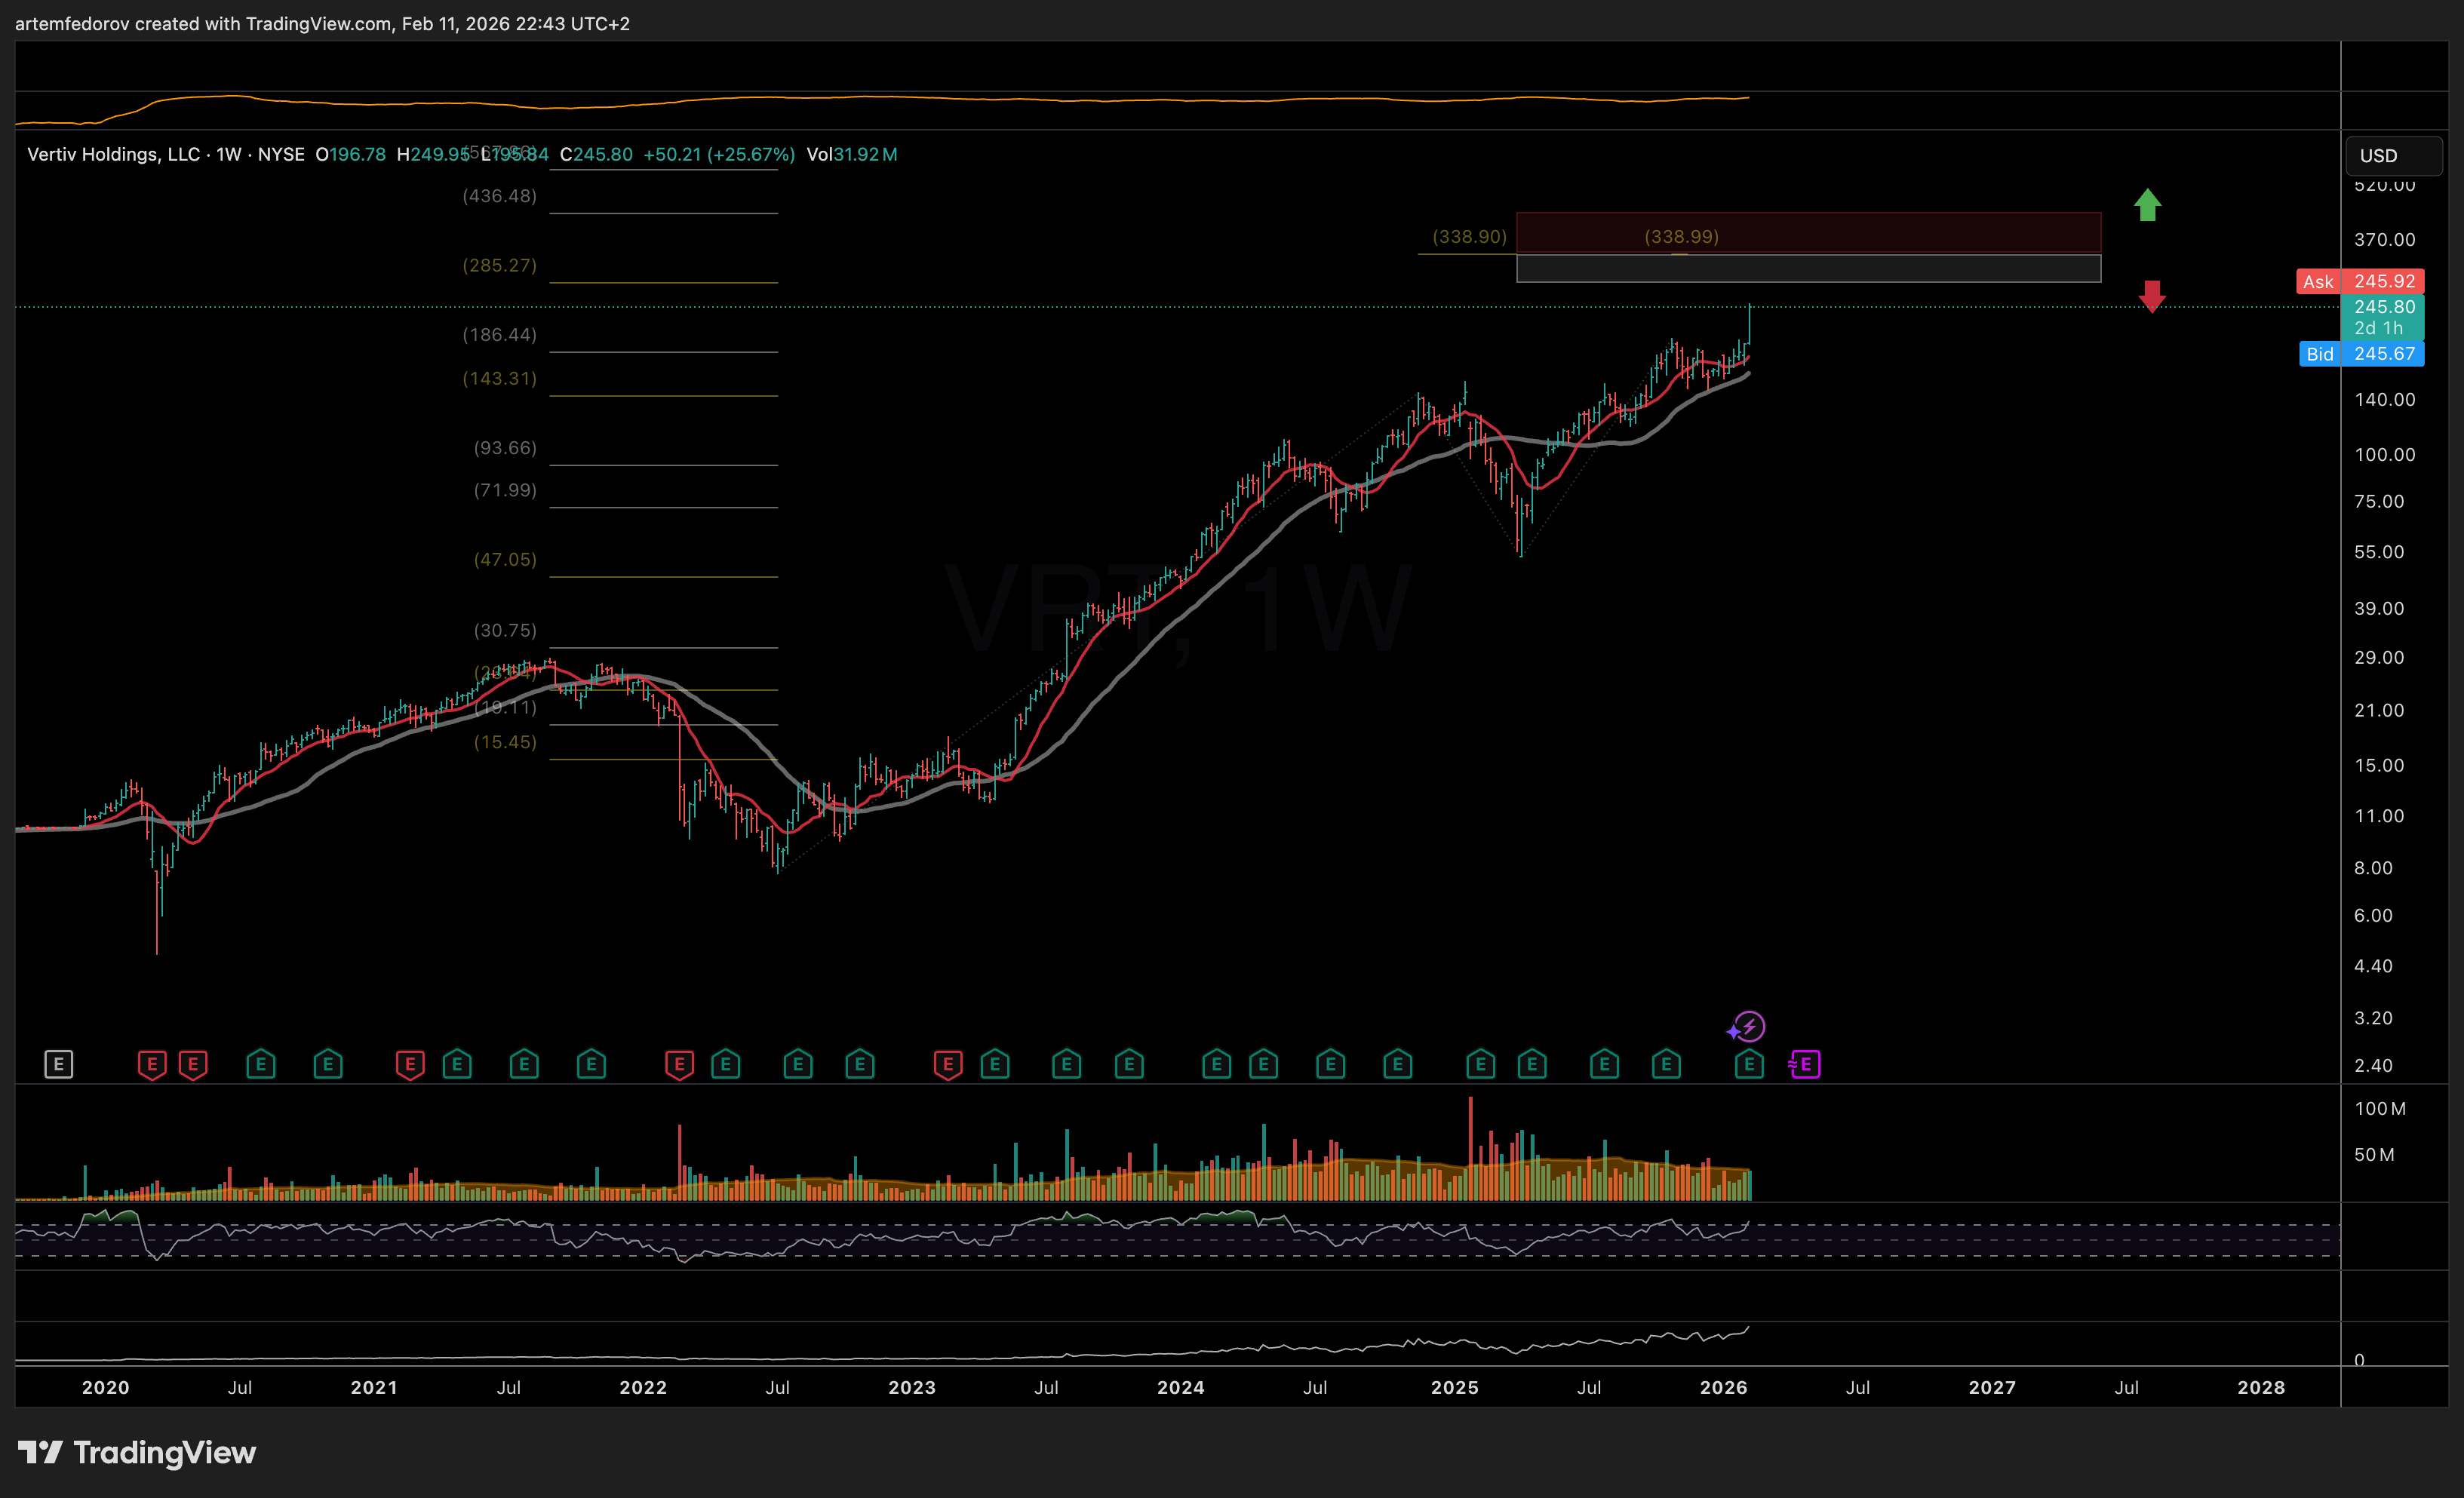This screenshot has width=2464, height=1498.
Task: Click the 2028 label on the time axis
Action: click(x=2261, y=1387)
